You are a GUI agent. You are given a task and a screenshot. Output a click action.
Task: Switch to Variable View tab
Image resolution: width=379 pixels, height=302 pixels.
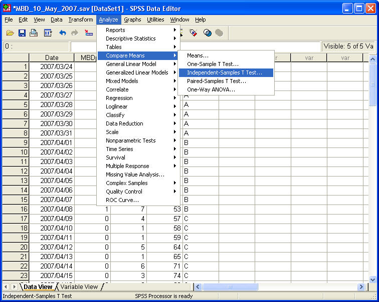79,286
